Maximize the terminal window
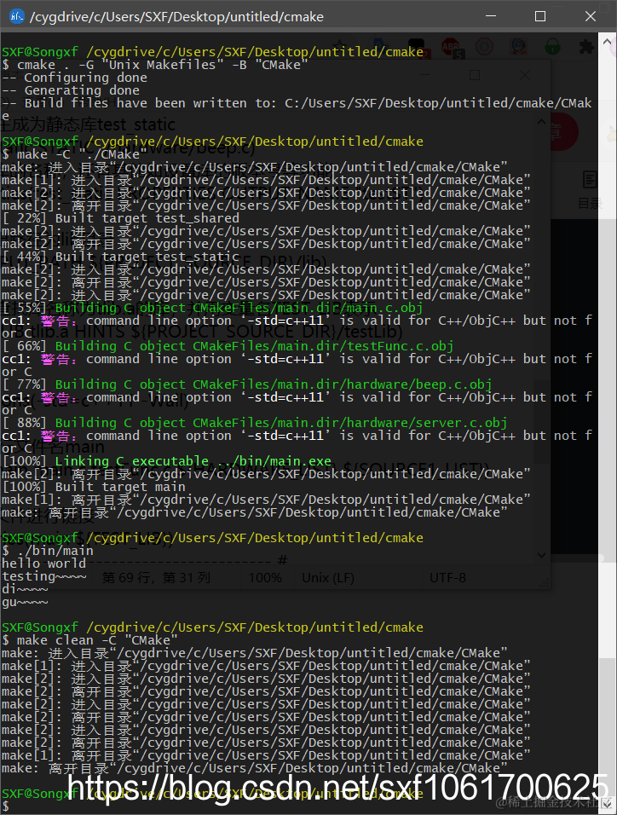Image resolution: width=617 pixels, height=815 pixels. point(540,16)
